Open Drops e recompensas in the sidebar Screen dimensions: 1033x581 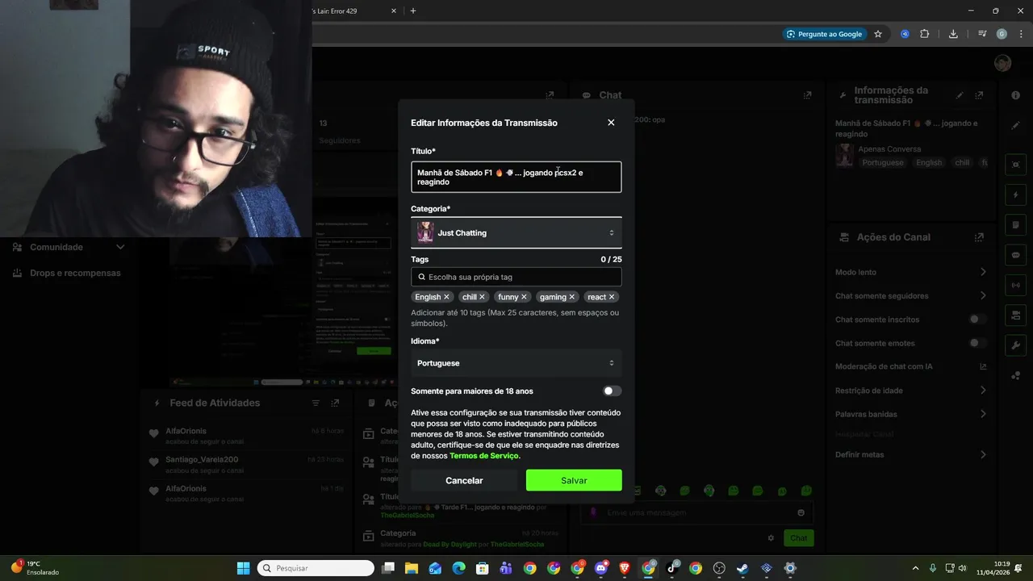[x=68, y=273]
